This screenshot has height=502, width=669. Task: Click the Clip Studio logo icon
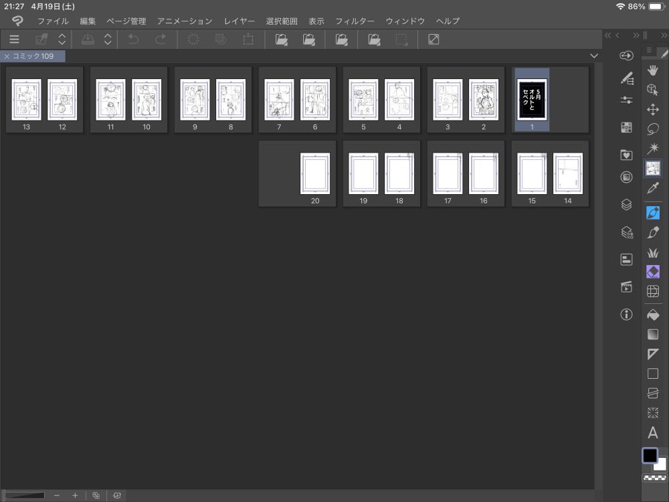point(17,21)
